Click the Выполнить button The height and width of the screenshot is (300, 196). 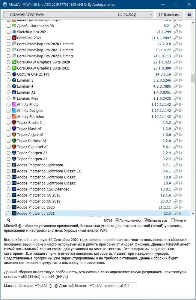click(169, 14)
